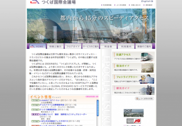Click the green tag beside クリクラ事業説明会

tap(35, 110)
